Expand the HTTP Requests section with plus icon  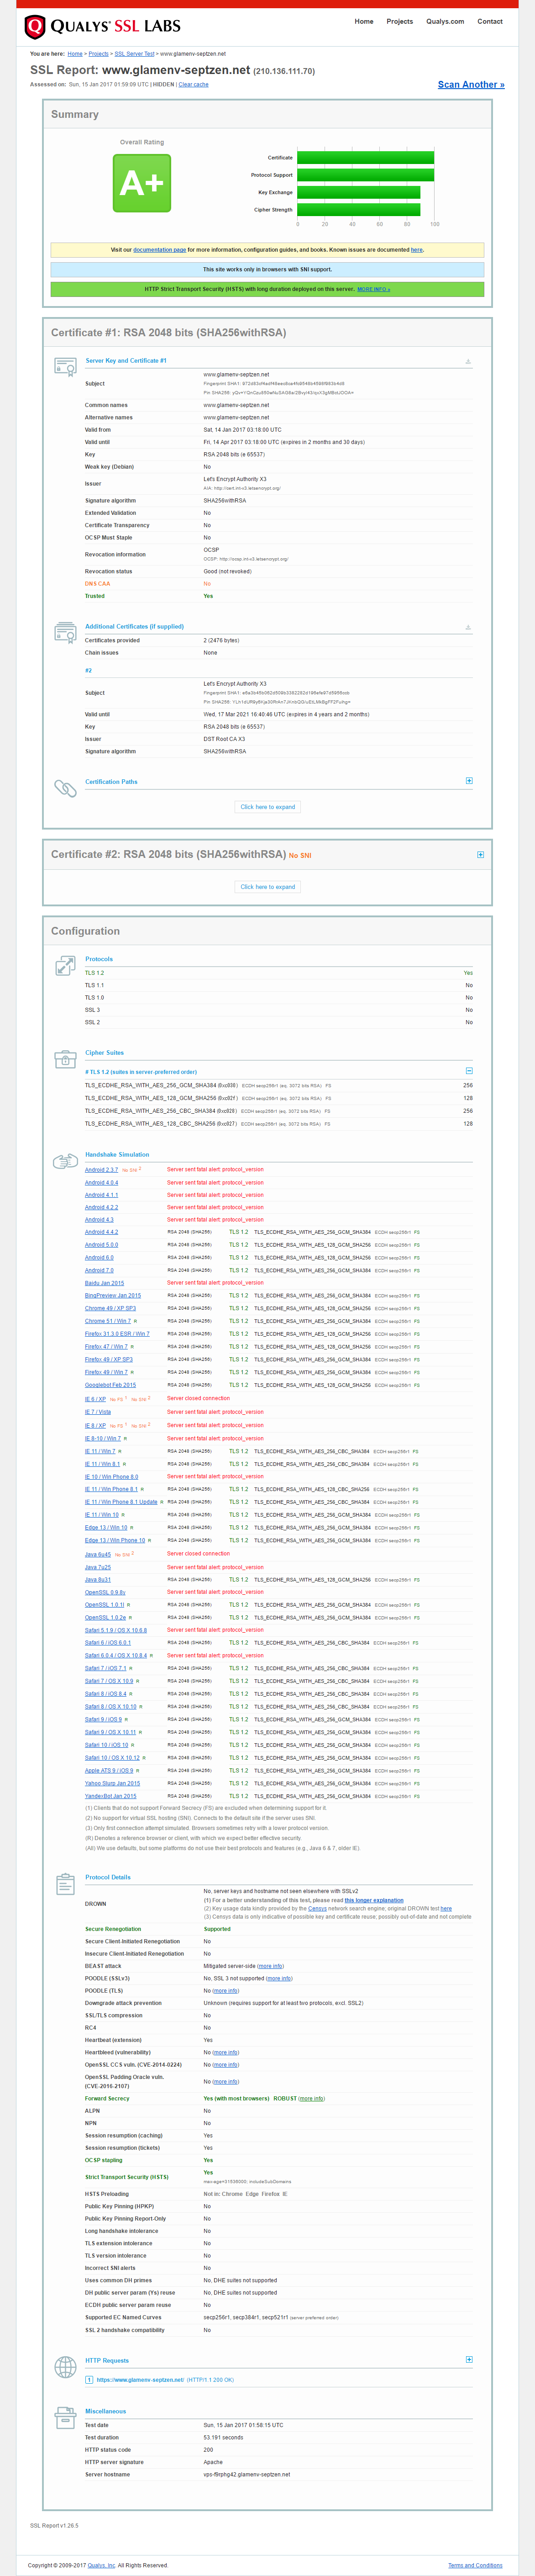(469, 2360)
